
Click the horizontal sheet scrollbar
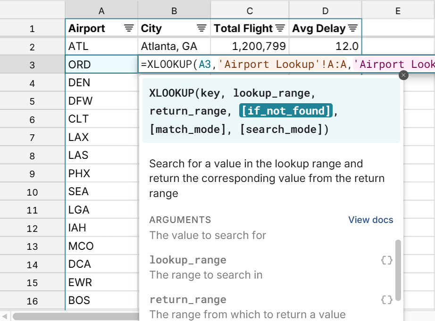pos(71,316)
